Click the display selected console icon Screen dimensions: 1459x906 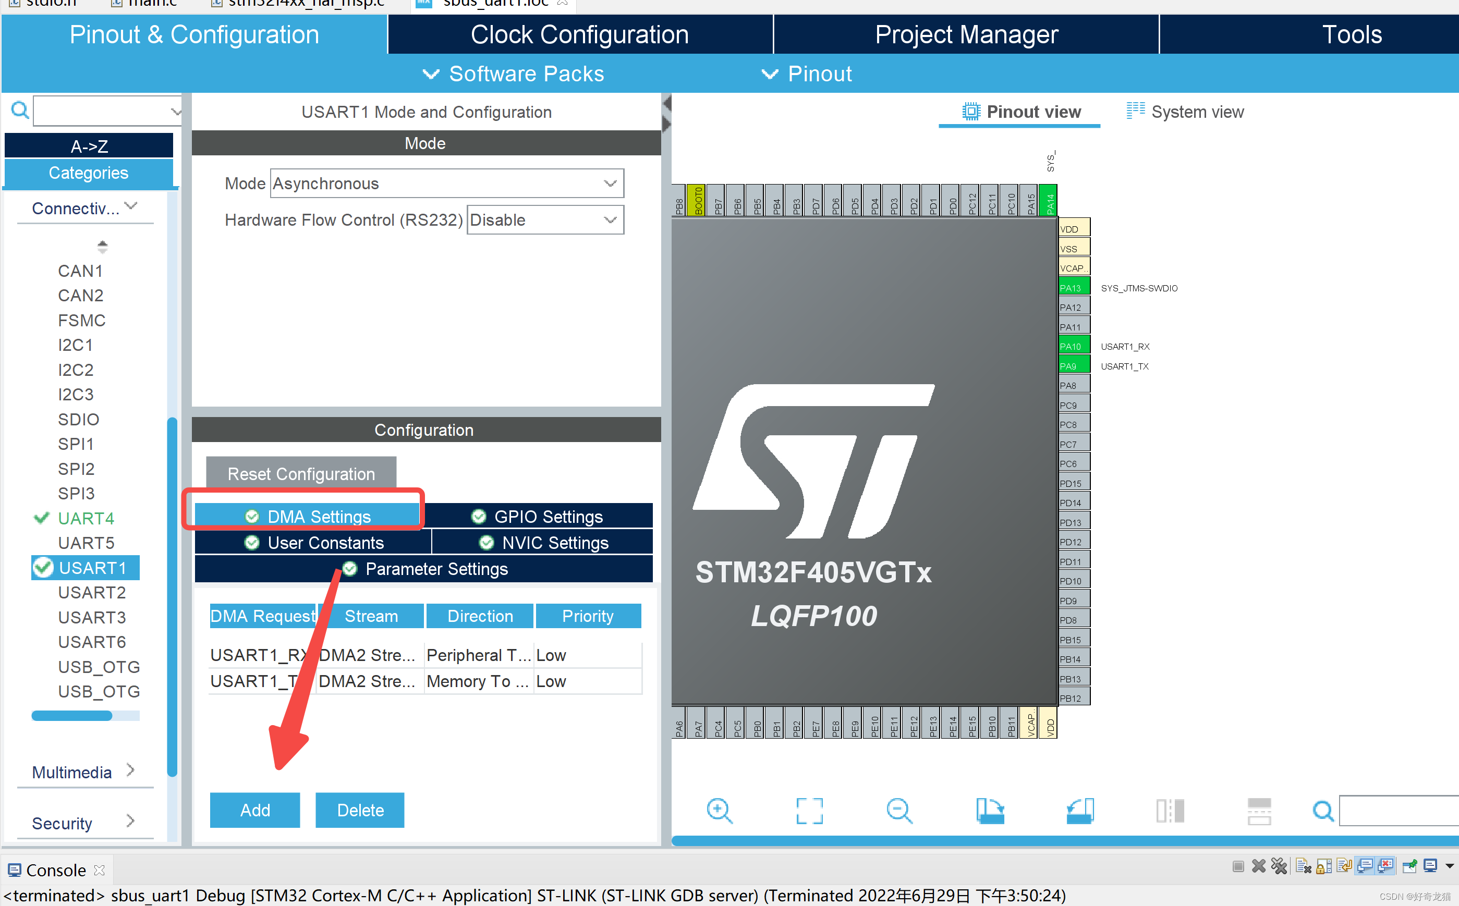point(1430,866)
